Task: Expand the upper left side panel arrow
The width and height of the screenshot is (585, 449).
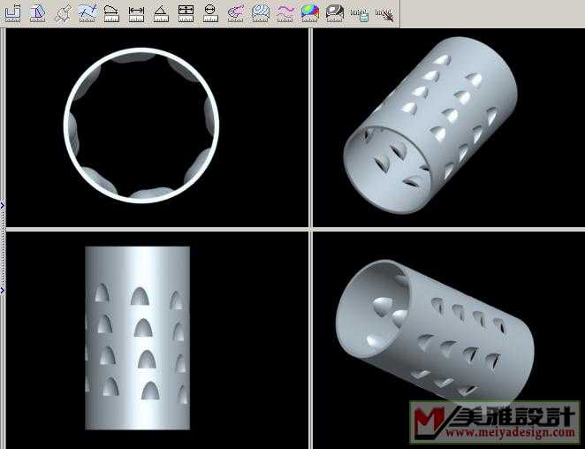Action: pos(3,205)
